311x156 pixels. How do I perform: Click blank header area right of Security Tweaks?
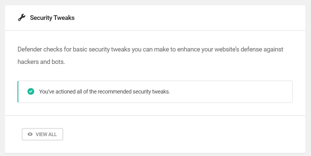(189, 18)
